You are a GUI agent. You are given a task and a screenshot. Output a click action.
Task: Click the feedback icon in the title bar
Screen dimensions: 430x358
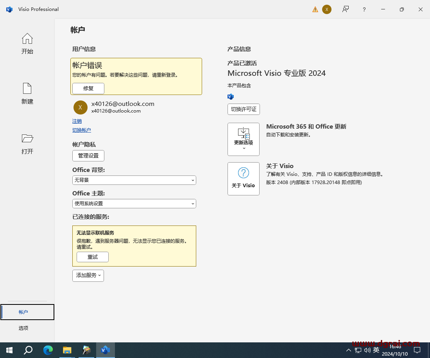346,9
